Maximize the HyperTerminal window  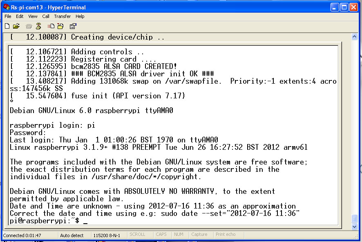(344, 7)
